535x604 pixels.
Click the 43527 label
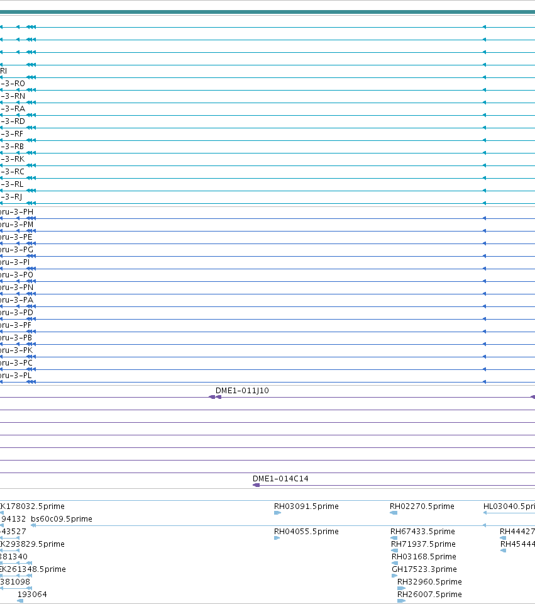13,531
